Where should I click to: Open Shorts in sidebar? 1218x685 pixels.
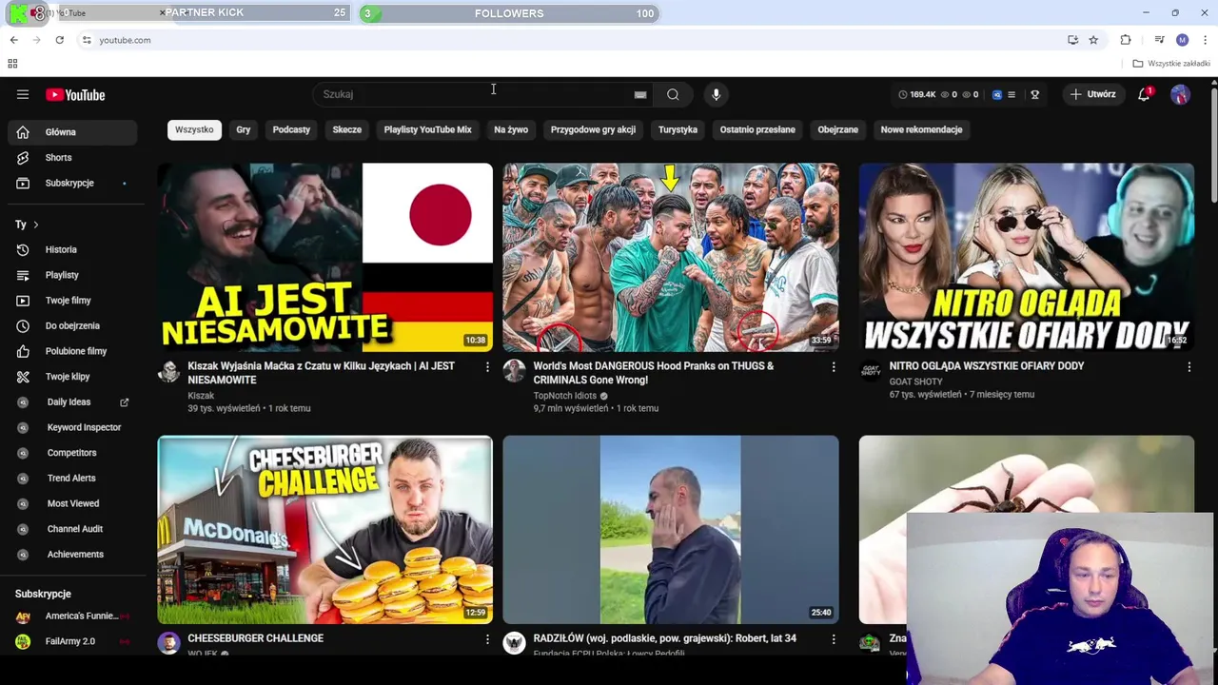pyautogui.click(x=72, y=158)
